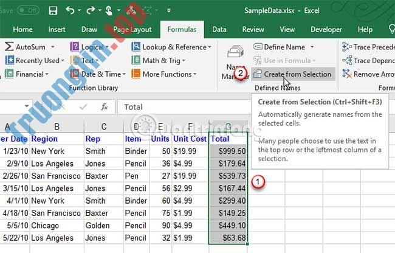Click the Rep header cell
The height and width of the screenshot is (253, 395).
pos(104,139)
